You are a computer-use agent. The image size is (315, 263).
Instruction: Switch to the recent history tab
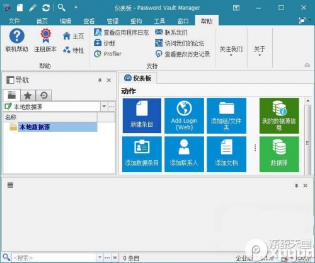pyautogui.click(x=43, y=96)
